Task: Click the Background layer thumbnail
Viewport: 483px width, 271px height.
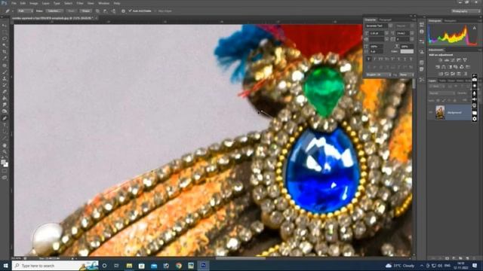Action: pos(440,112)
